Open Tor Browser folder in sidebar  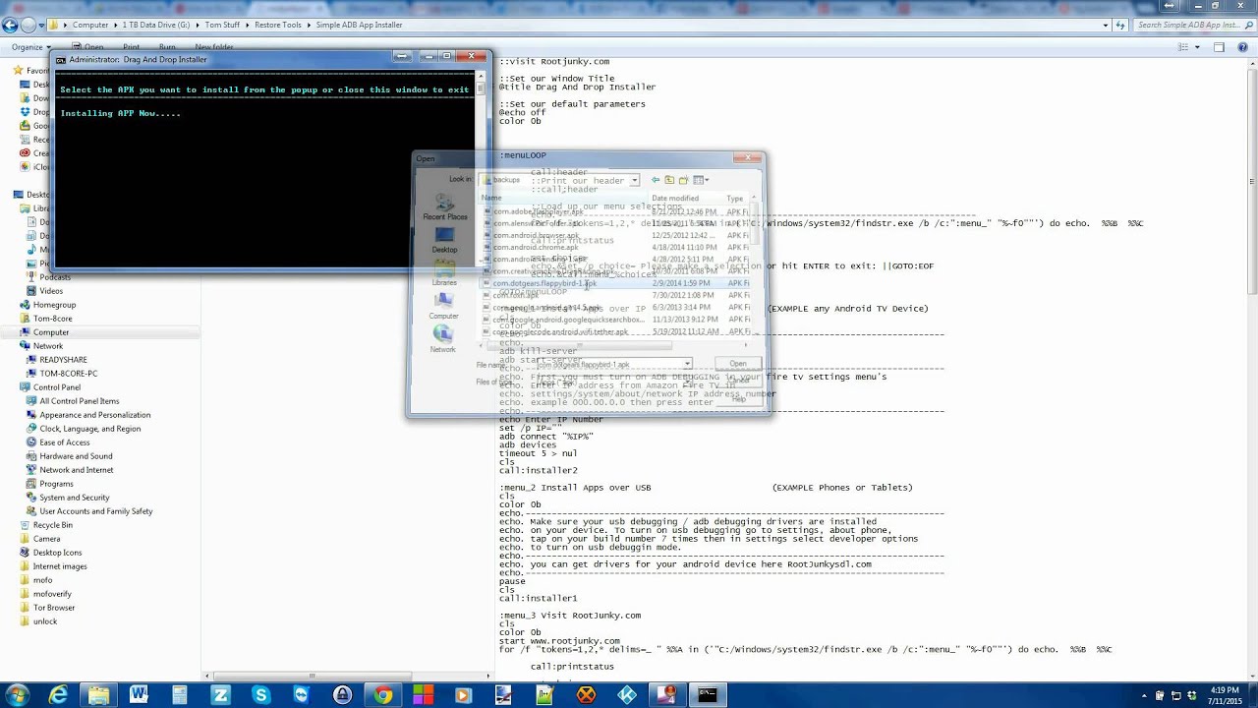(x=53, y=608)
